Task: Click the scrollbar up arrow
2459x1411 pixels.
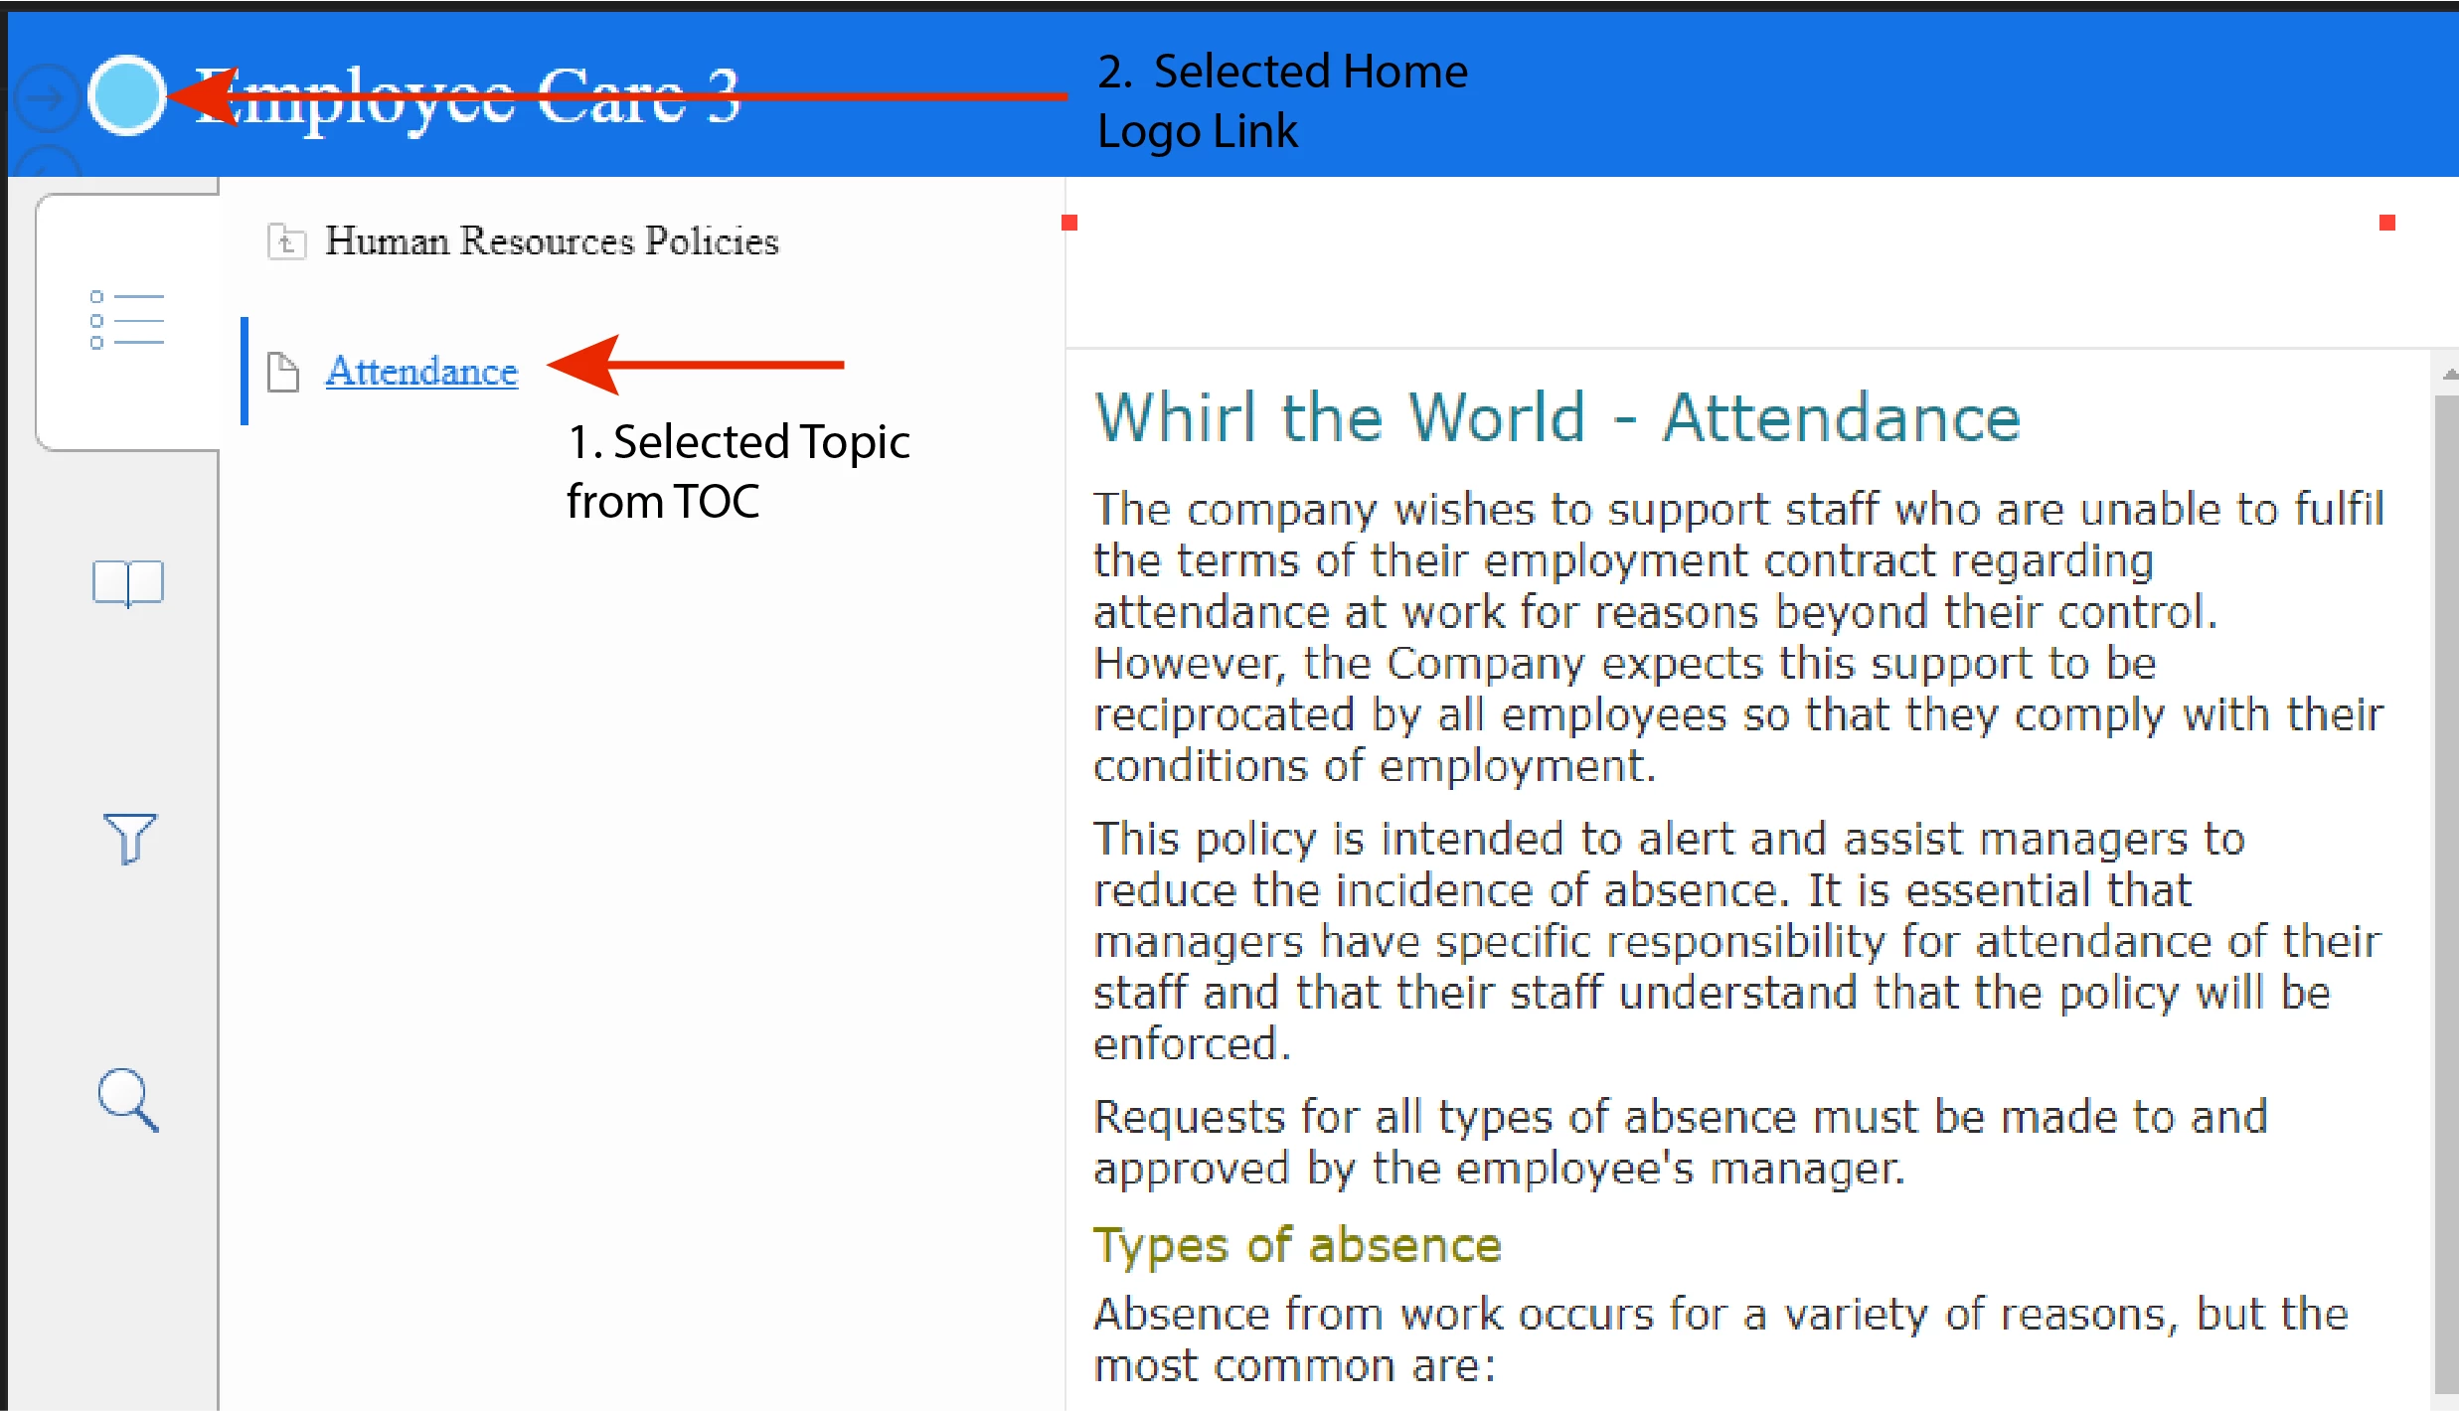Action: 2449,374
